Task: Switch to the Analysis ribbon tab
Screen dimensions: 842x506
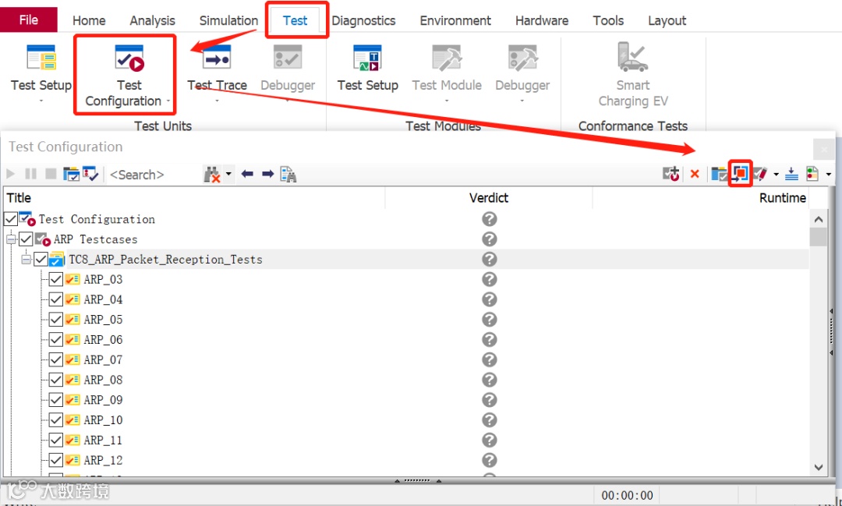Action: [x=153, y=20]
